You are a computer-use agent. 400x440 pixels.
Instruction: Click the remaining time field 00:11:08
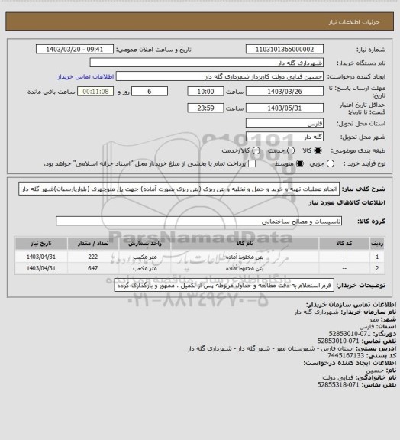[x=95, y=92]
